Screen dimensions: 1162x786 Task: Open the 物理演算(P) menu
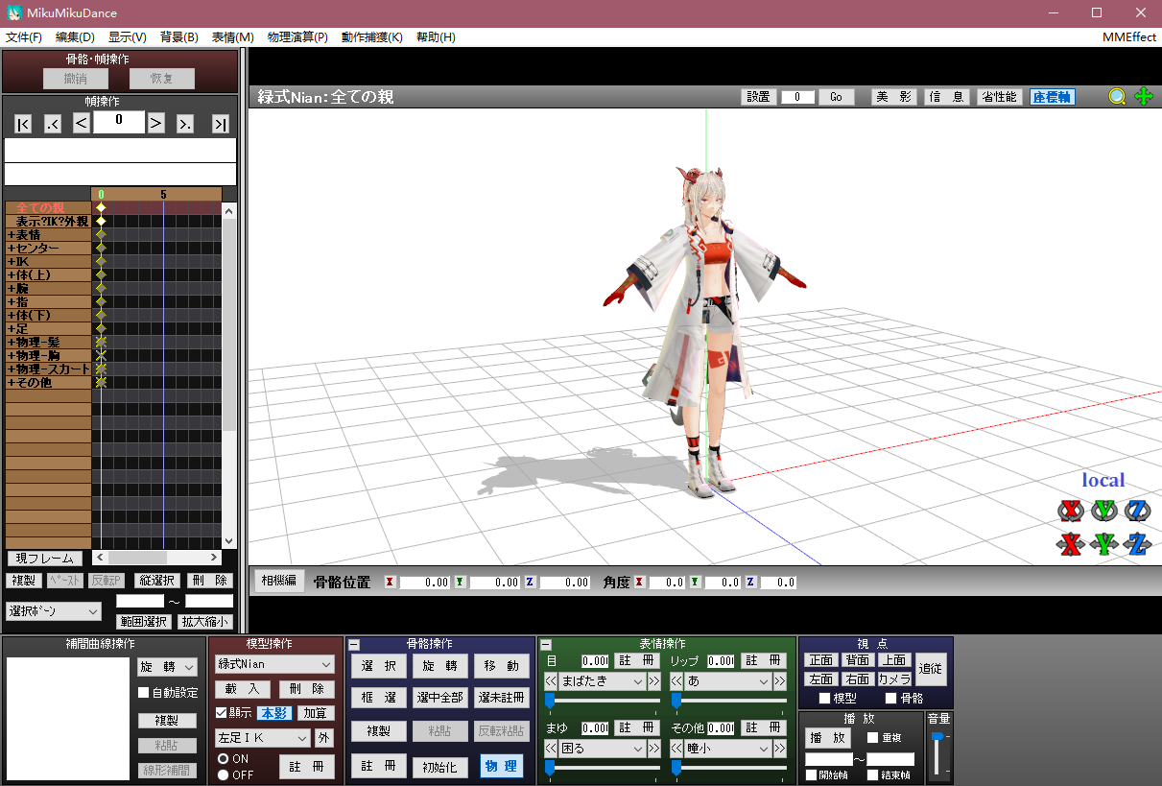(297, 37)
